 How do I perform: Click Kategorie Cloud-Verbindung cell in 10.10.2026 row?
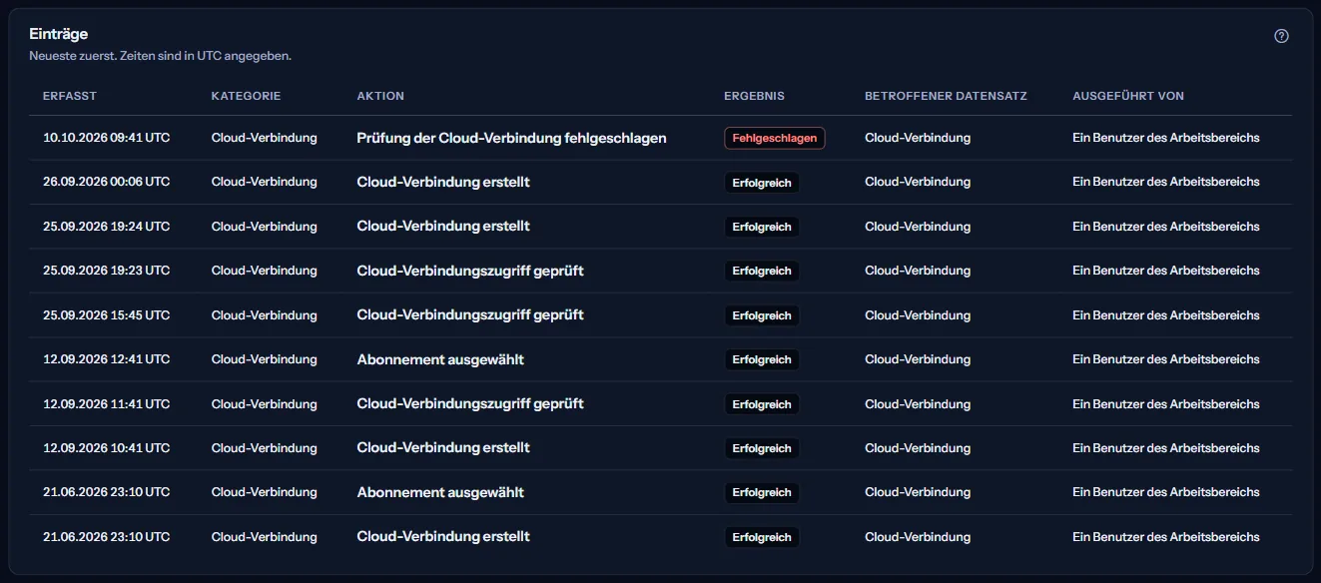265,138
